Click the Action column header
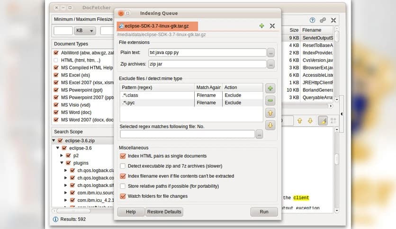 243,87
